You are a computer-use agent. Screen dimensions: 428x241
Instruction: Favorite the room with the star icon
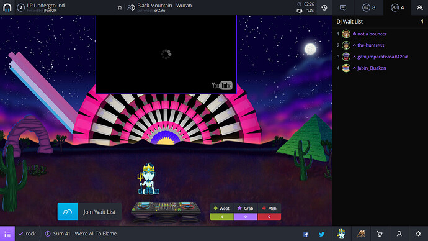120,7
